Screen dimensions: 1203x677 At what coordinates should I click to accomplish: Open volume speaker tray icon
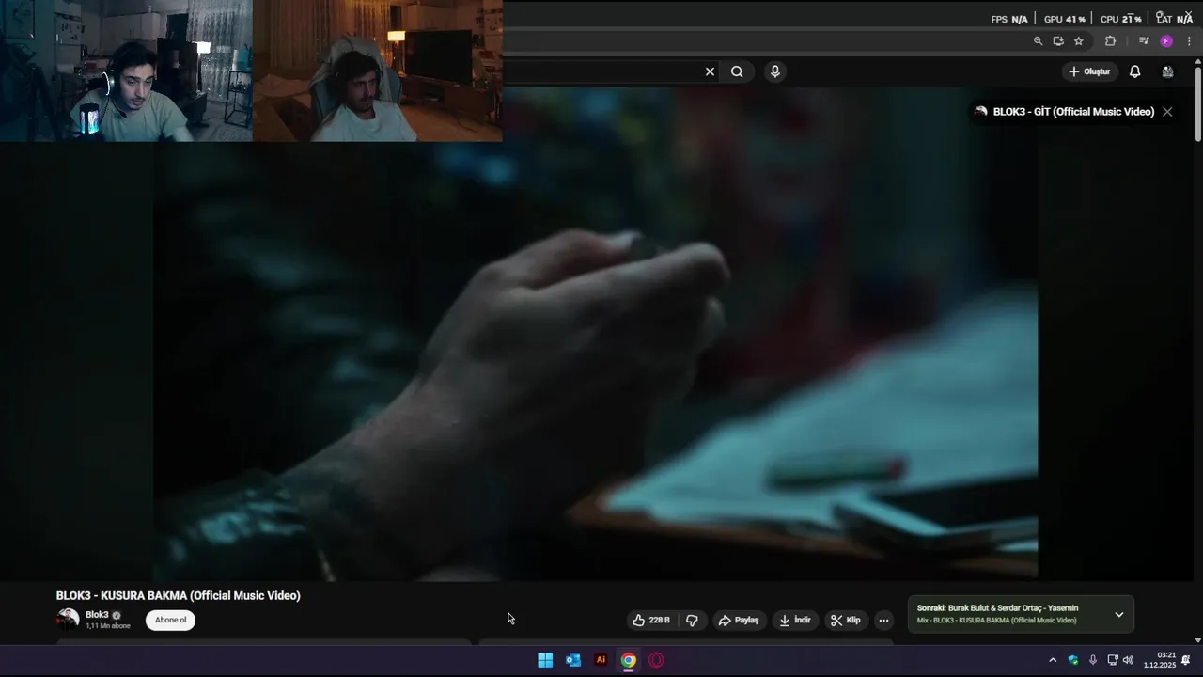1128,660
